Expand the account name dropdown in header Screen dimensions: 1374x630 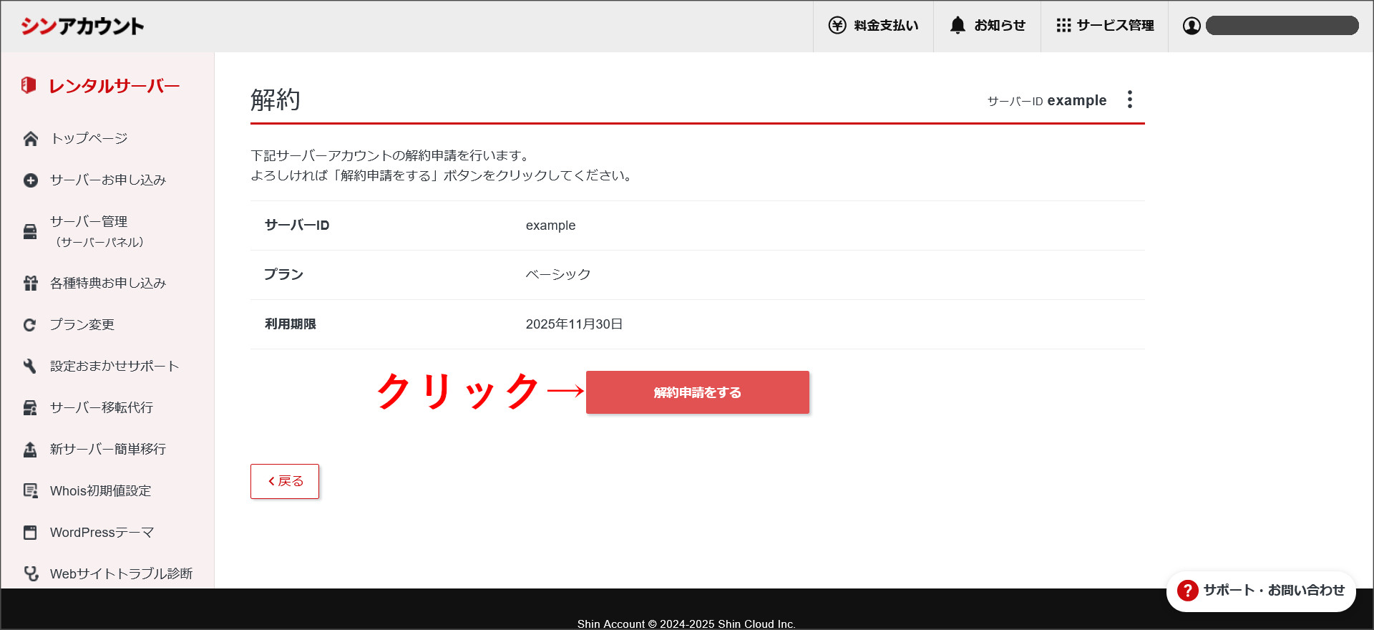pos(1282,26)
